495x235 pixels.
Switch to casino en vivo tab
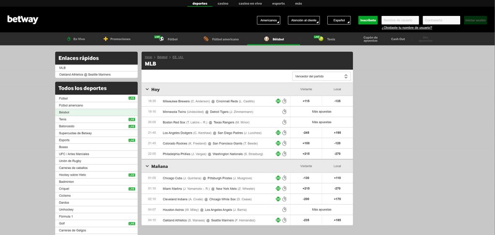tap(250, 3)
